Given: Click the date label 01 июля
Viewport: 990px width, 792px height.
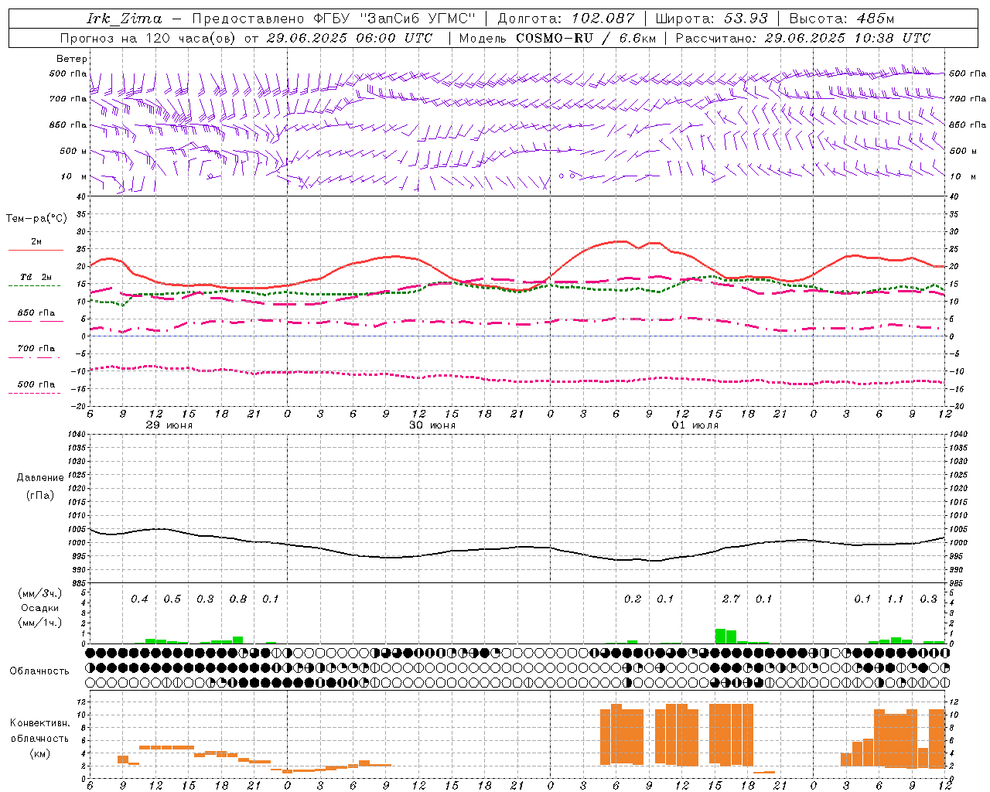Looking at the screenshot, I should tap(695, 425).
